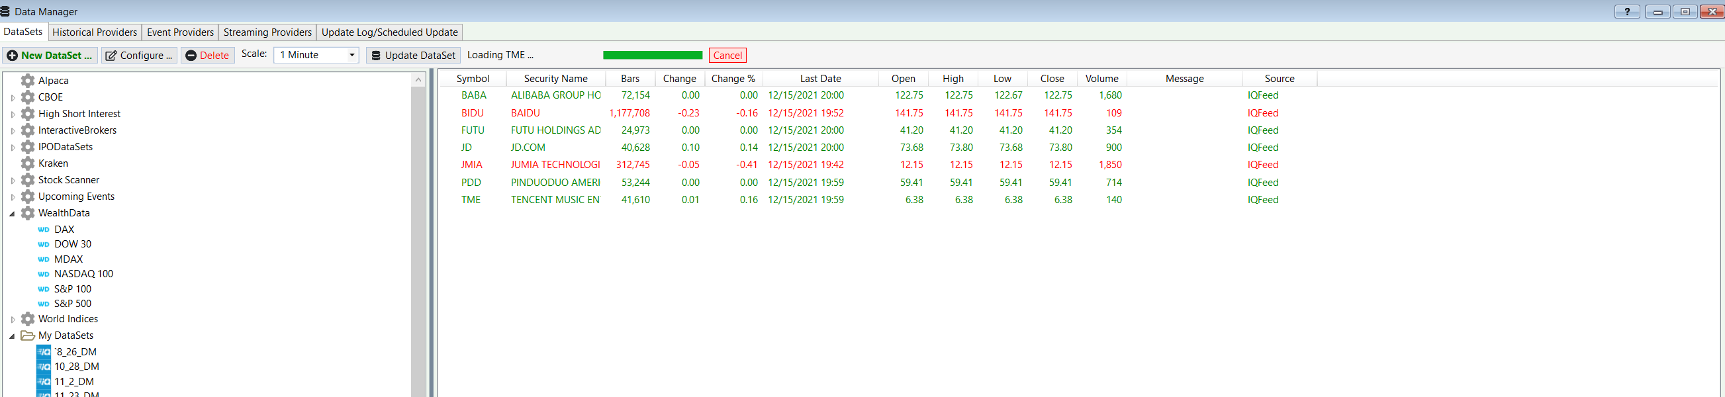1725x397 pixels.
Task: Collapse the WealthData tree node
Action: tap(12, 214)
